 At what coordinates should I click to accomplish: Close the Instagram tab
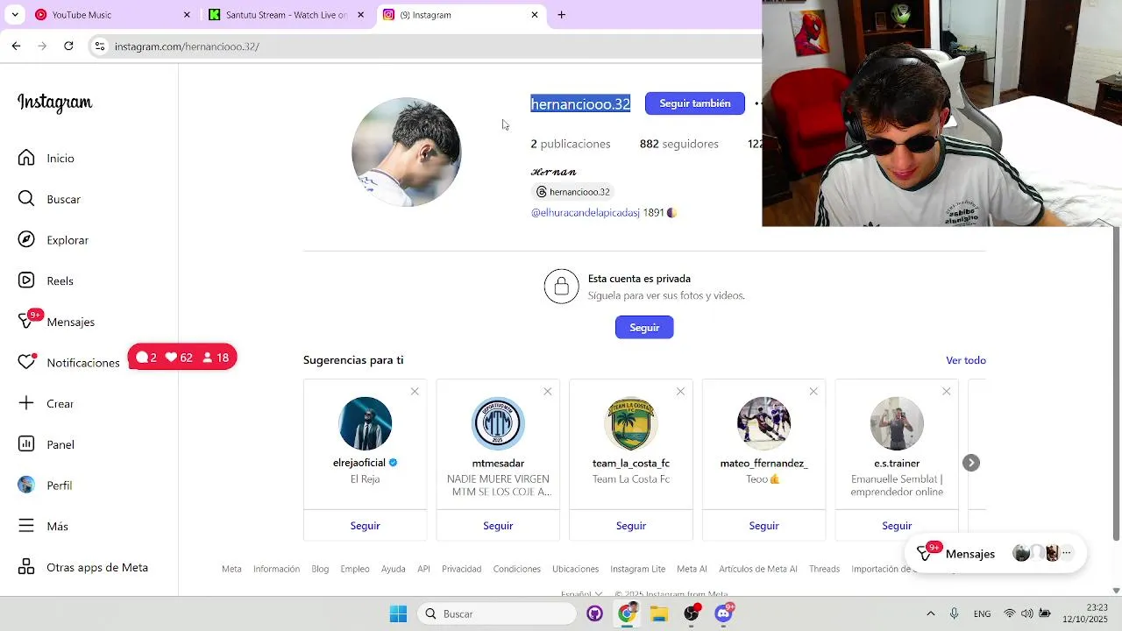click(x=535, y=15)
